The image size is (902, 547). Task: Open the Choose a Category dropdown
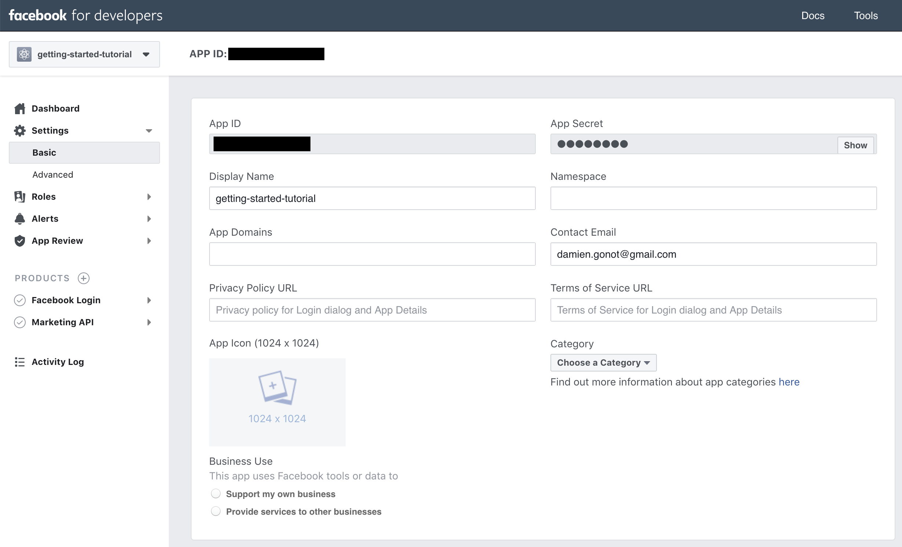(603, 363)
